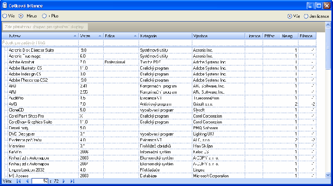This screenshot has width=333, height=186.
Task: Click the record number input field
Action: coord(40,181)
